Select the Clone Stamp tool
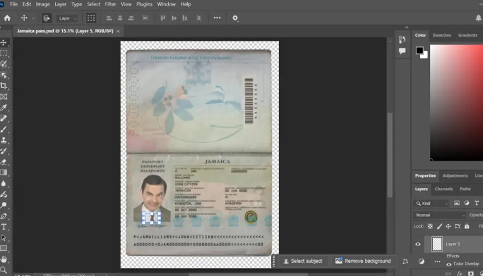 (4, 140)
